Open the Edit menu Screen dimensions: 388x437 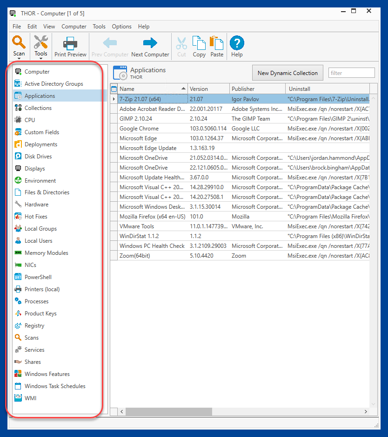tap(32, 27)
